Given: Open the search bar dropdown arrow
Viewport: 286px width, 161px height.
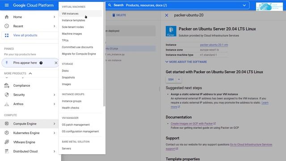Looking at the screenshot, I should pos(244,5).
